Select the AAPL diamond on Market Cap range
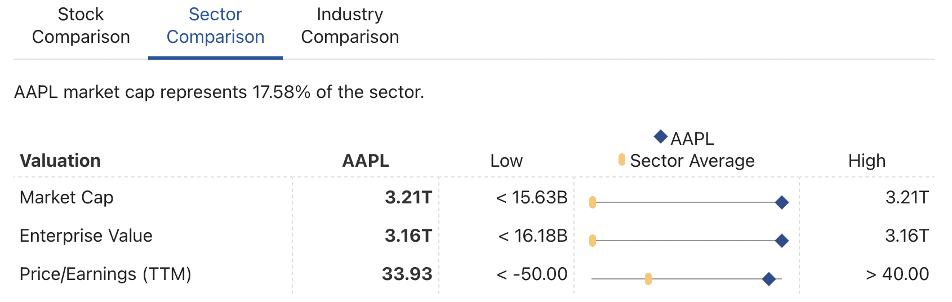Screen dimensions: 952x302 pyautogui.click(x=781, y=203)
